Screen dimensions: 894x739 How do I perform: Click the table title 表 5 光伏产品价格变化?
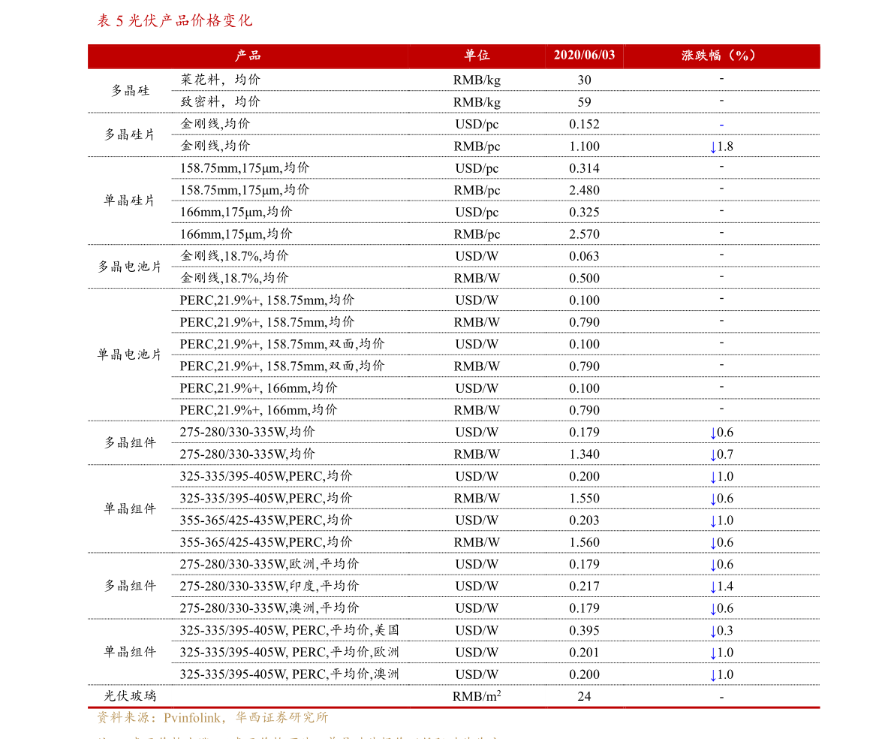(x=174, y=21)
